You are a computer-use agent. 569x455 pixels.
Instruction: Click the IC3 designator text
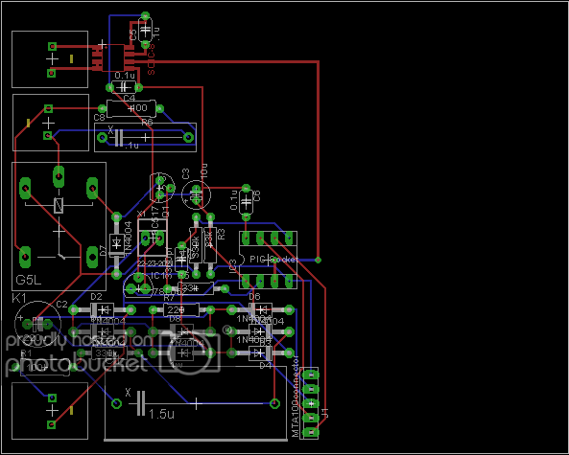pyautogui.click(x=233, y=265)
